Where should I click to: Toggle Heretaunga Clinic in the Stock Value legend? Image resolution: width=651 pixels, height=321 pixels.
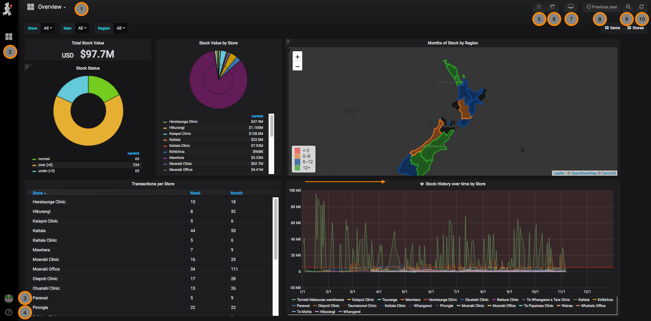[183, 122]
